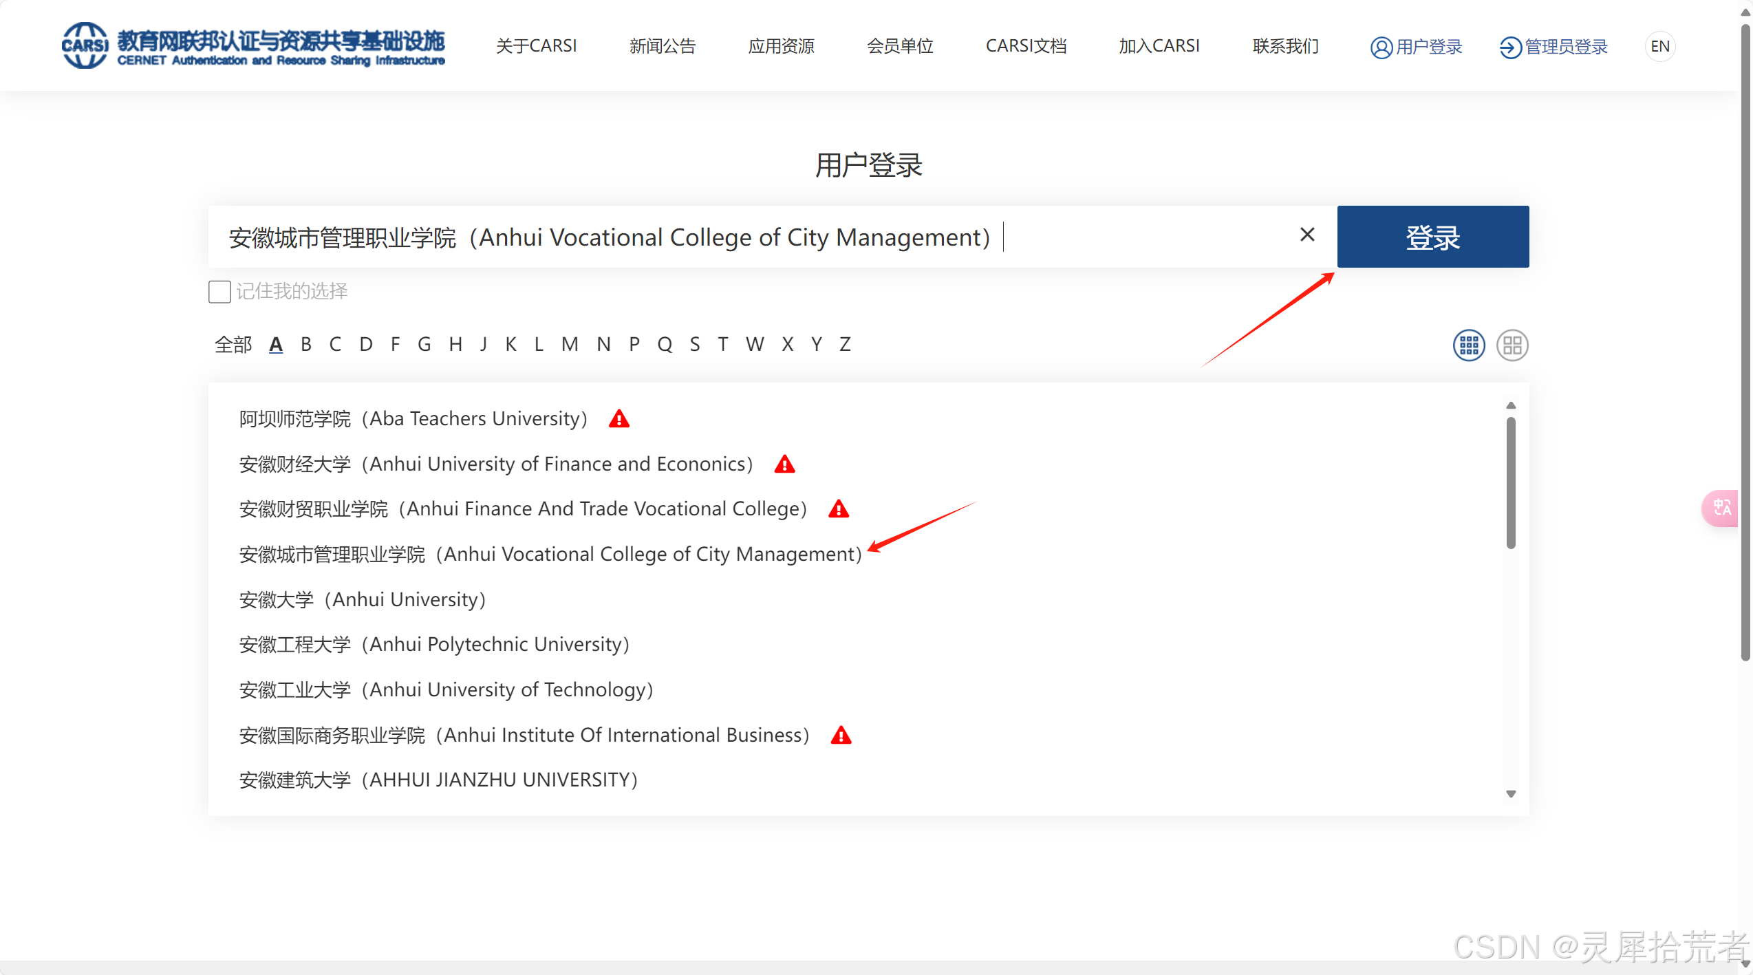Click the CARSI logo icon
This screenshot has height=975, width=1753.
tap(85, 45)
